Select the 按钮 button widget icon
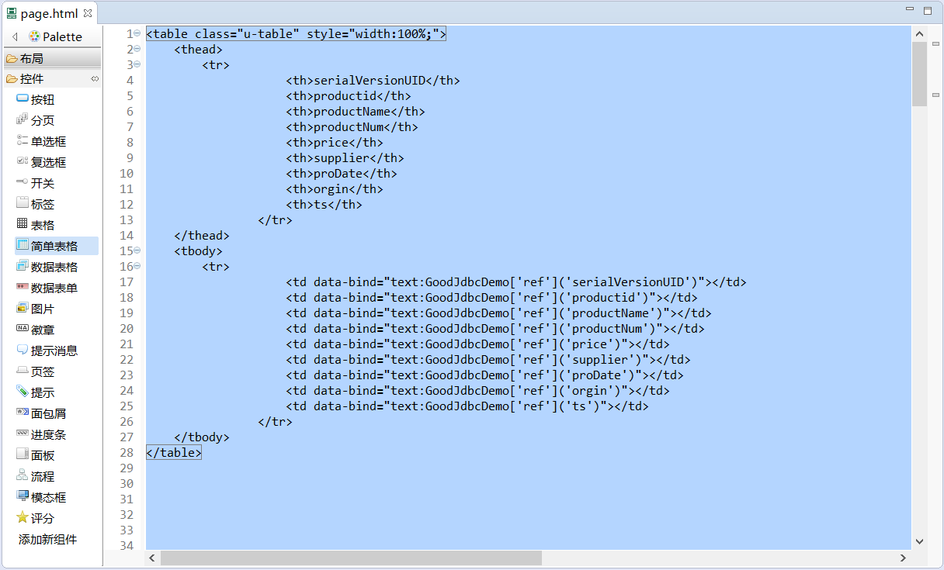 coord(23,99)
